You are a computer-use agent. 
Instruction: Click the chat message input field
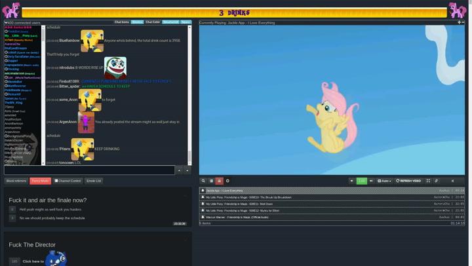click(x=88, y=170)
